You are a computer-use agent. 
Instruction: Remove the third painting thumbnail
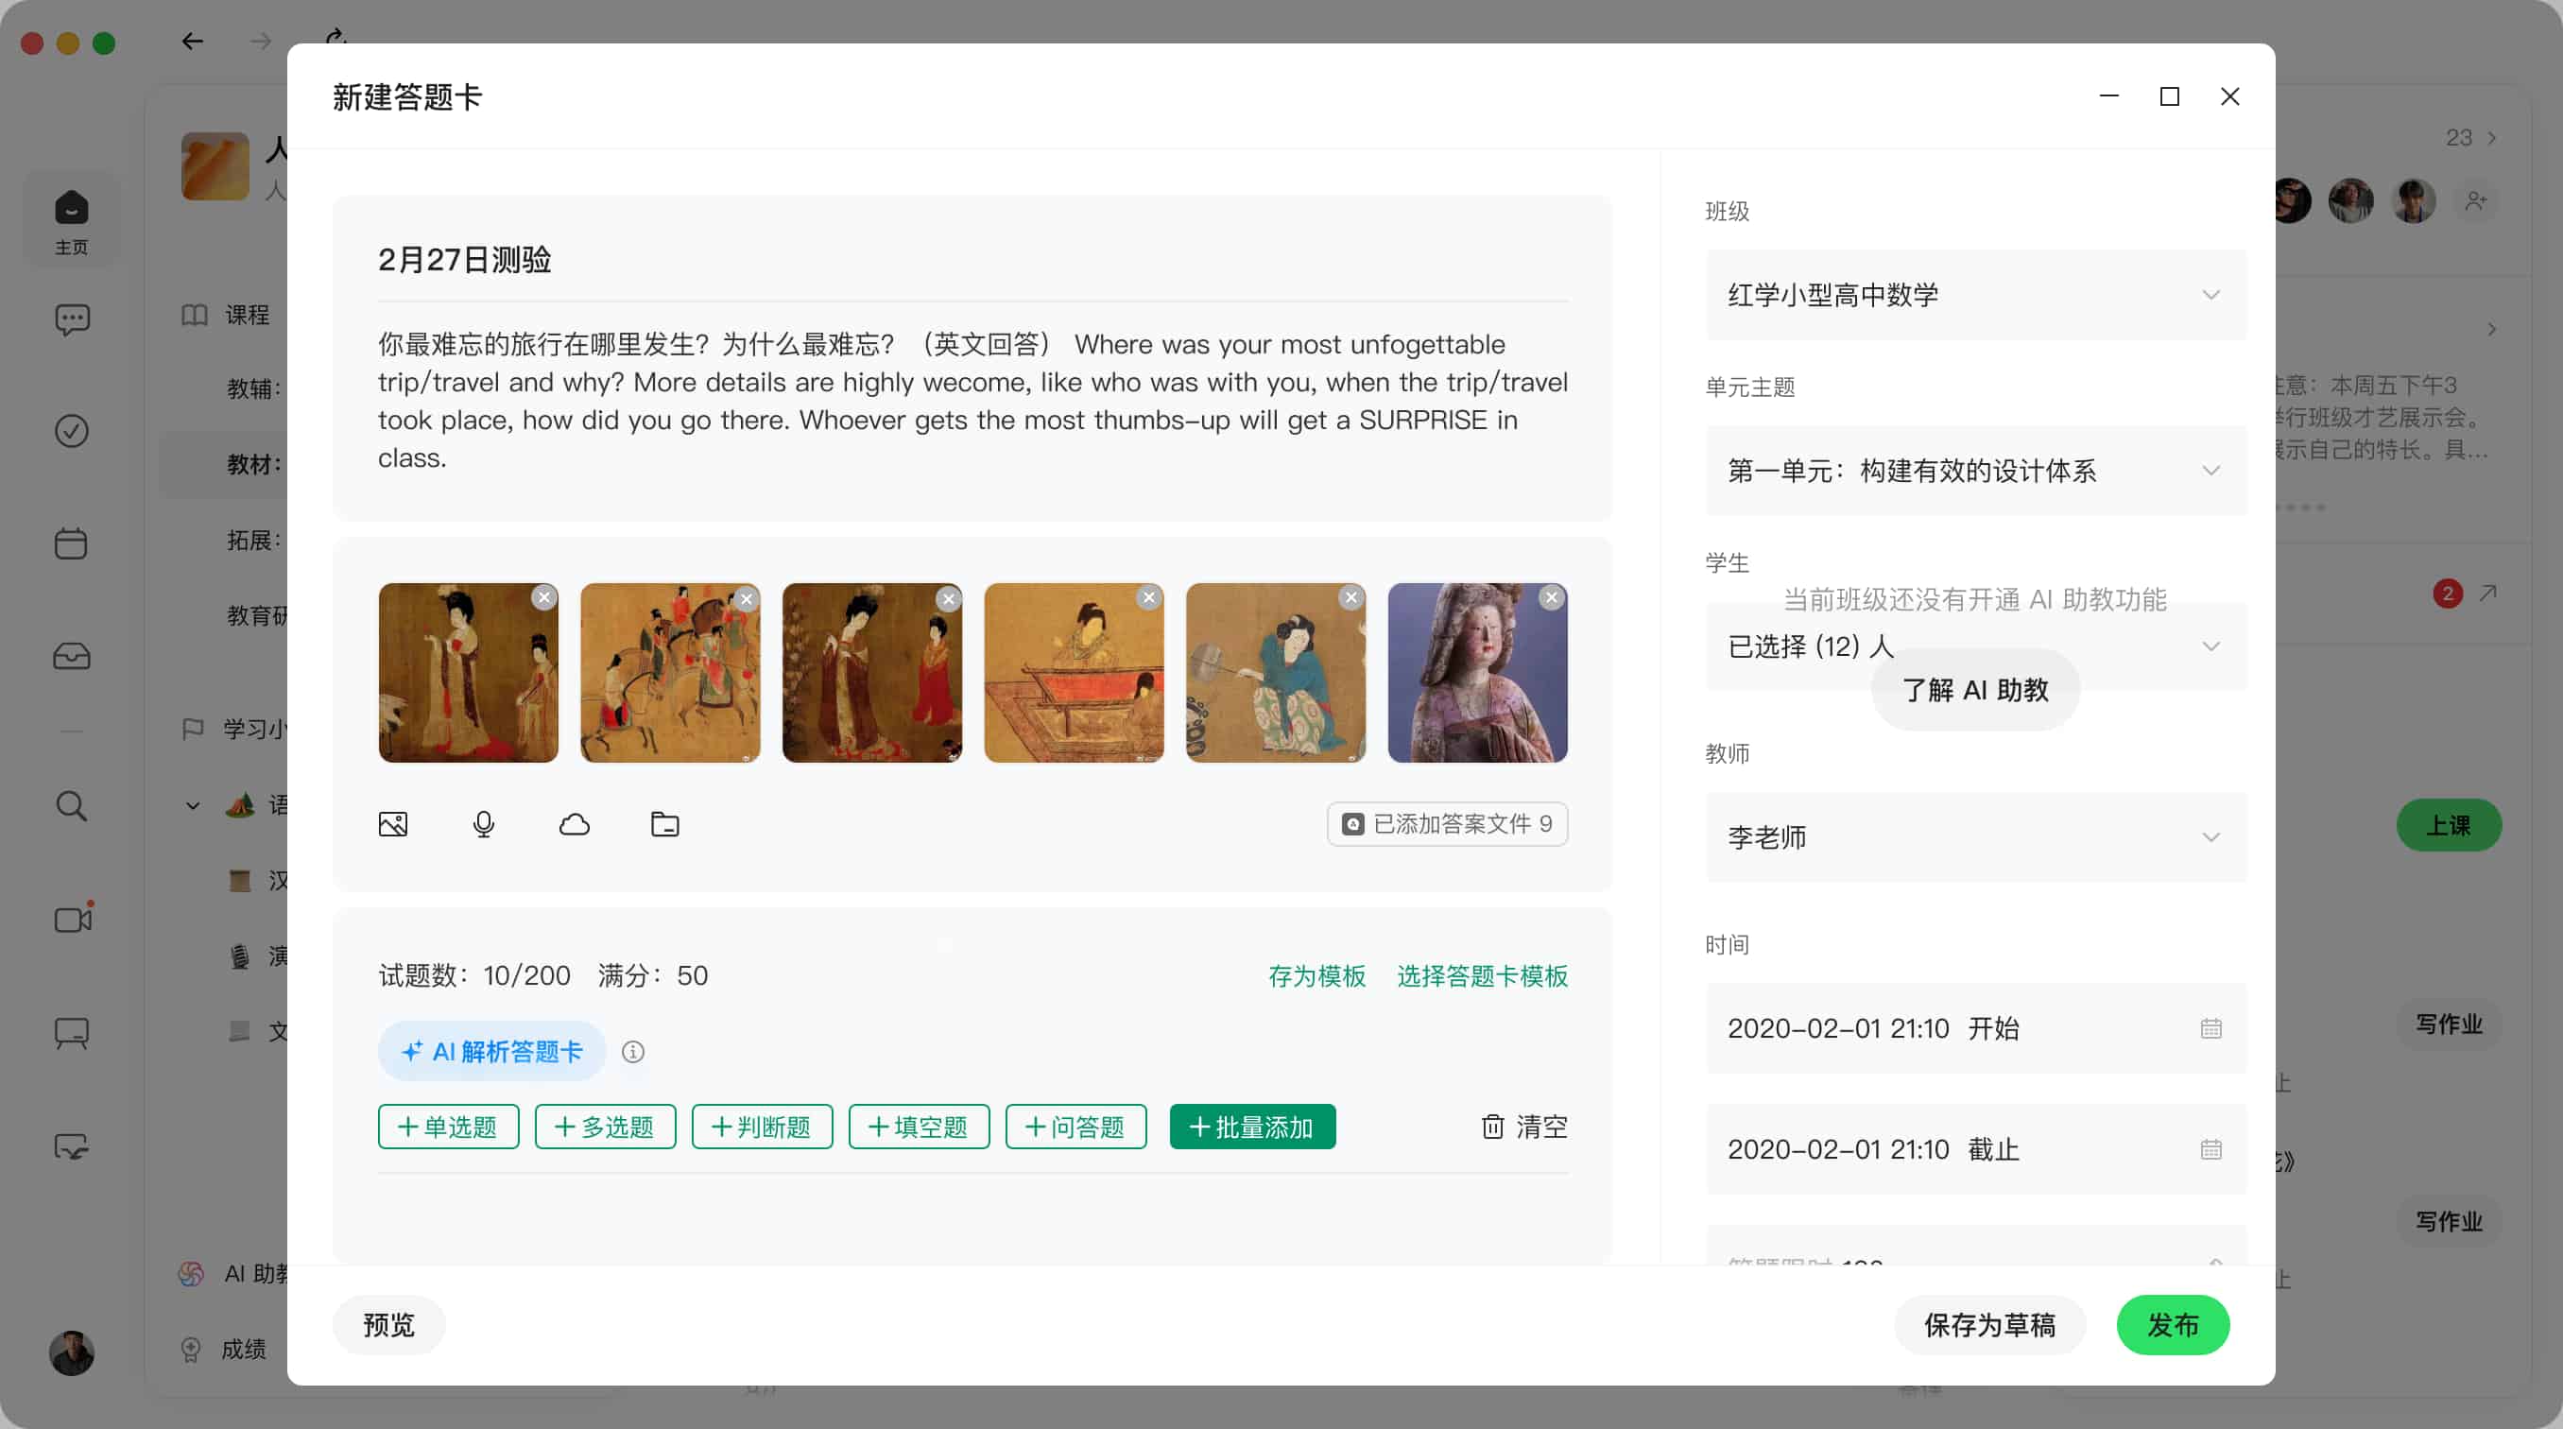[948, 598]
